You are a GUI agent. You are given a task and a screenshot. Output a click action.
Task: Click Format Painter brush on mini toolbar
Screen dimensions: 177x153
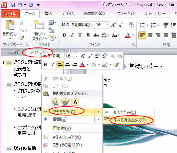click(x=116, y=65)
